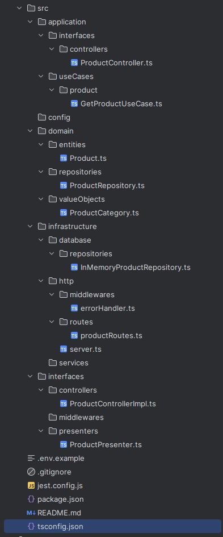Click the JS icon of jest.config.js
This screenshot has height=537, width=223.
pyautogui.click(x=31, y=486)
